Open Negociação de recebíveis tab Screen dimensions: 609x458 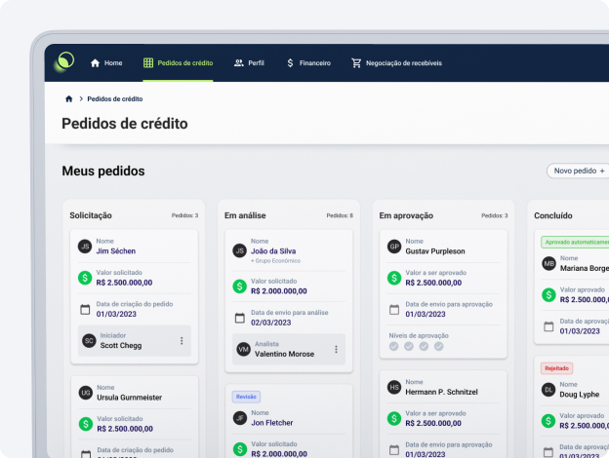coord(396,62)
